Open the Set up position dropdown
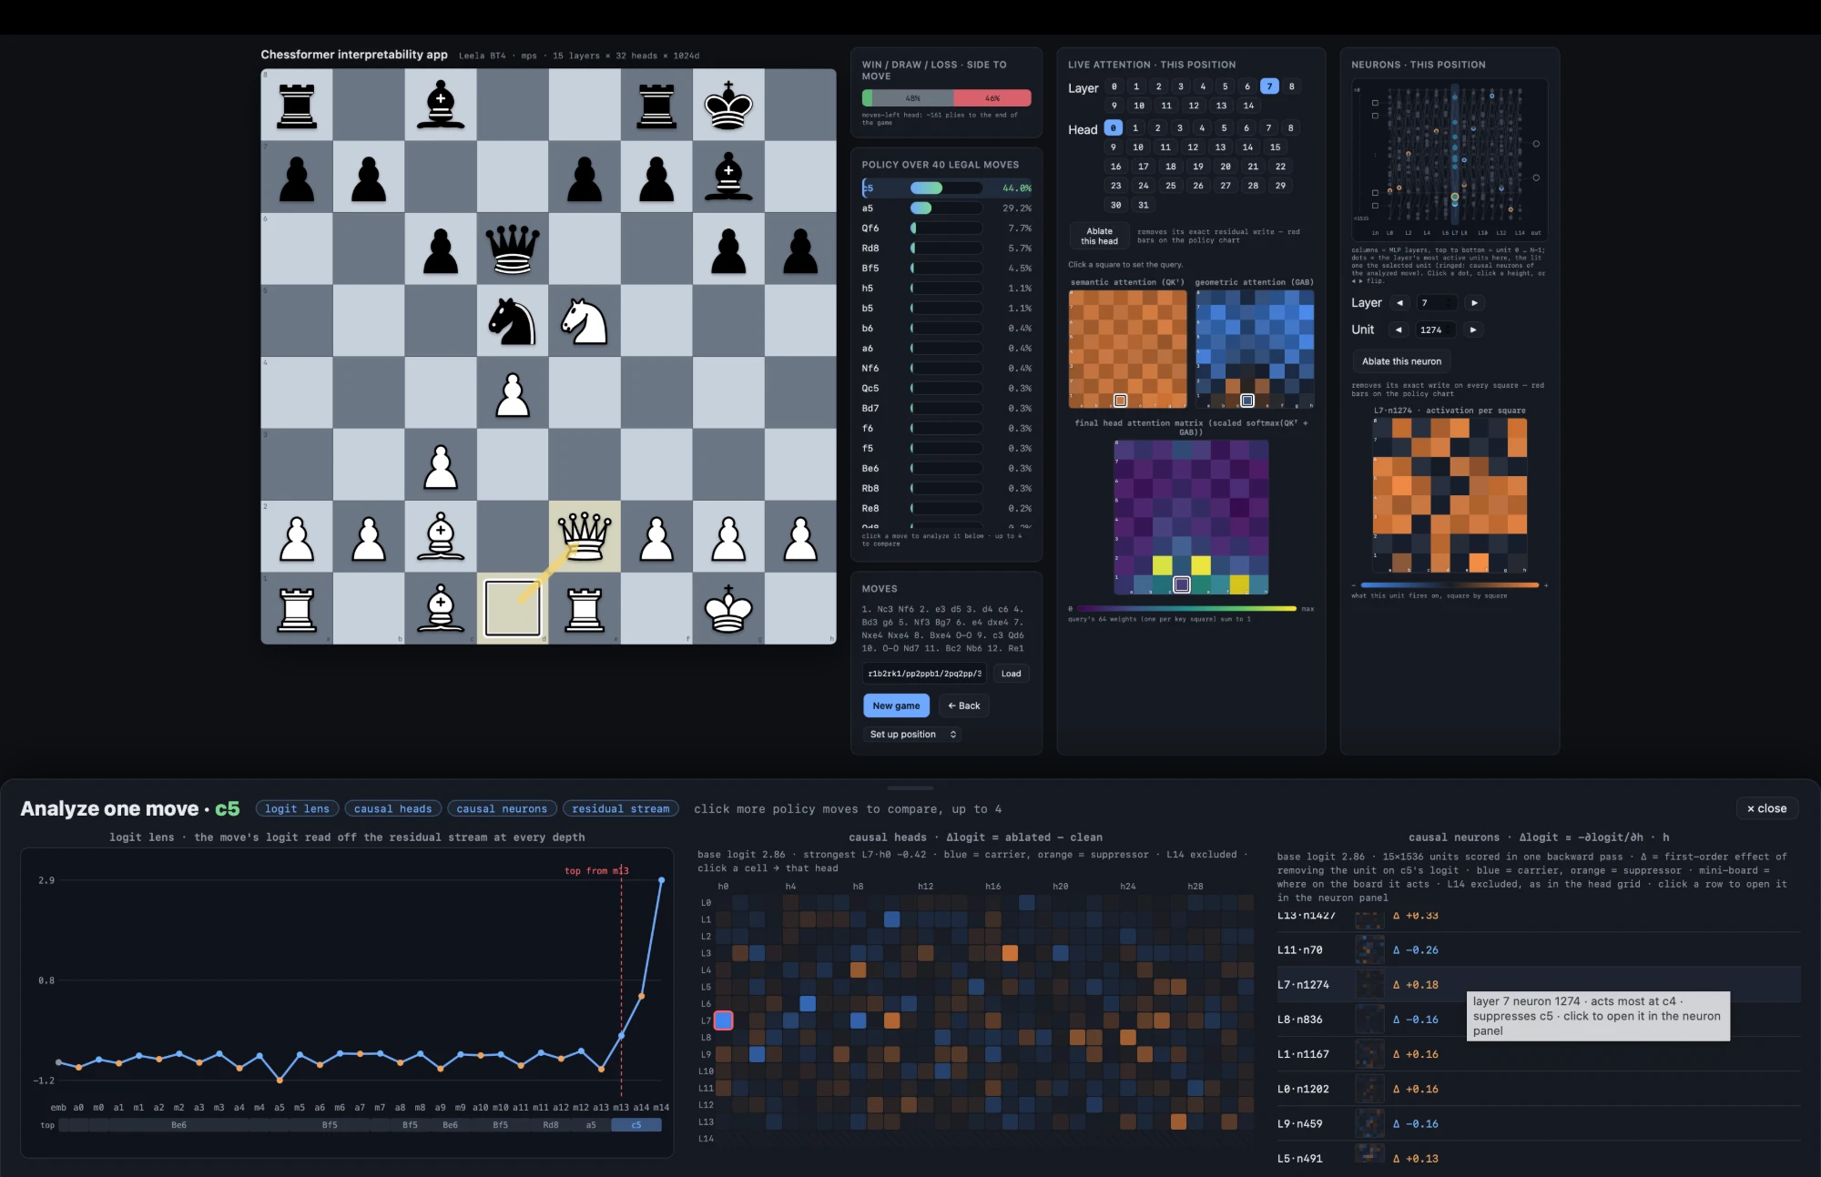Screen dimensions: 1821x1177 tap(912, 735)
